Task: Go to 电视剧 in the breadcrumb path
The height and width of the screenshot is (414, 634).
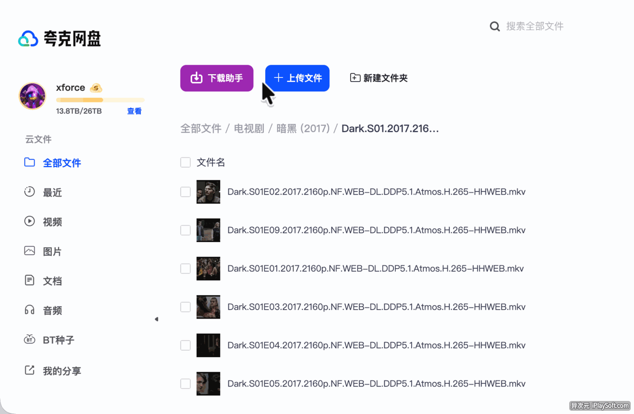Action: 249,129
